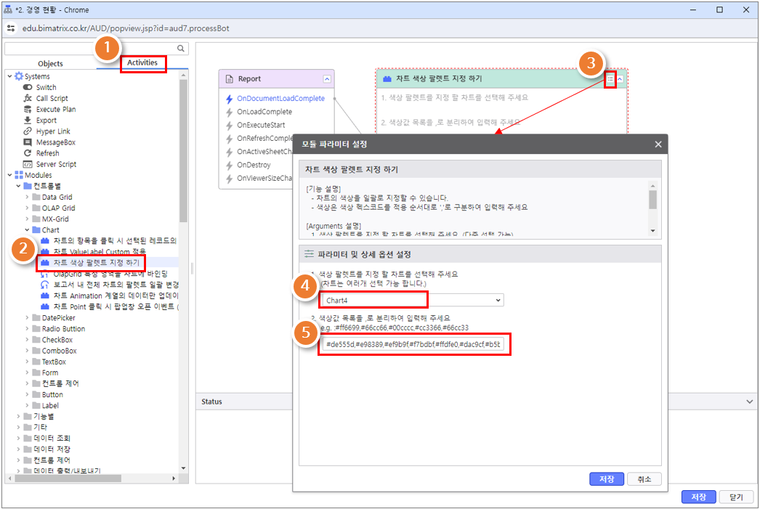Click the Systems gear icon

tap(19, 76)
